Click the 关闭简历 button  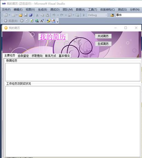(x=103, y=36)
